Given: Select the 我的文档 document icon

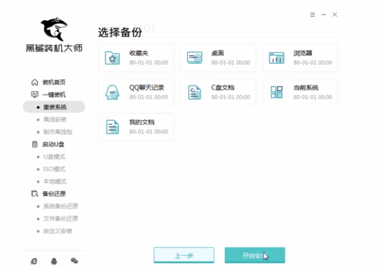Looking at the screenshot, I should point(112,127).
